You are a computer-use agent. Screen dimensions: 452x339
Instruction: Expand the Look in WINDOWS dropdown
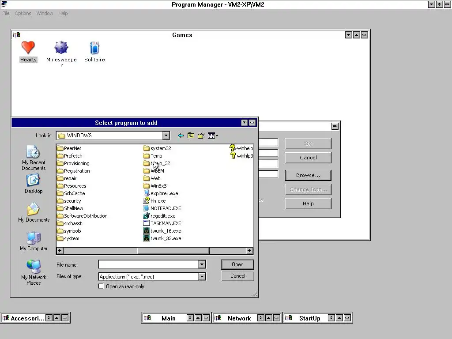pos(166,136)
